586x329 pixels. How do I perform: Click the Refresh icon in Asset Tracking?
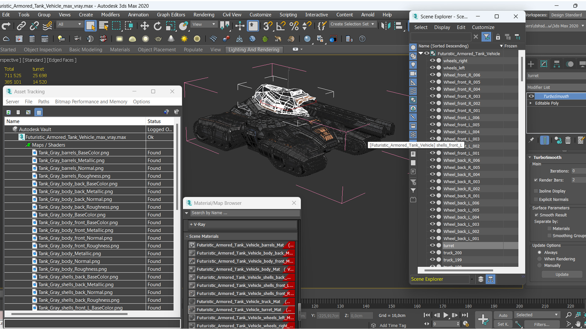[9, 112]
